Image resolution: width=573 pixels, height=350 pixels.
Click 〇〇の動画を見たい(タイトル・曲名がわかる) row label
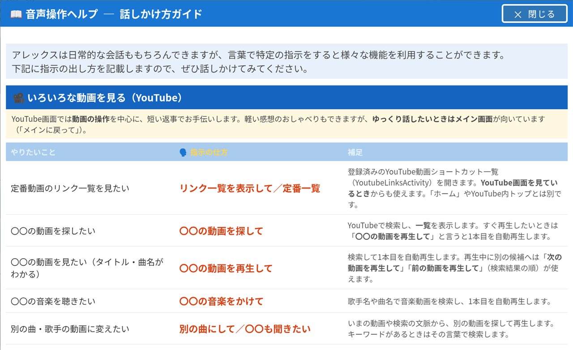click(x=87, y=268)
